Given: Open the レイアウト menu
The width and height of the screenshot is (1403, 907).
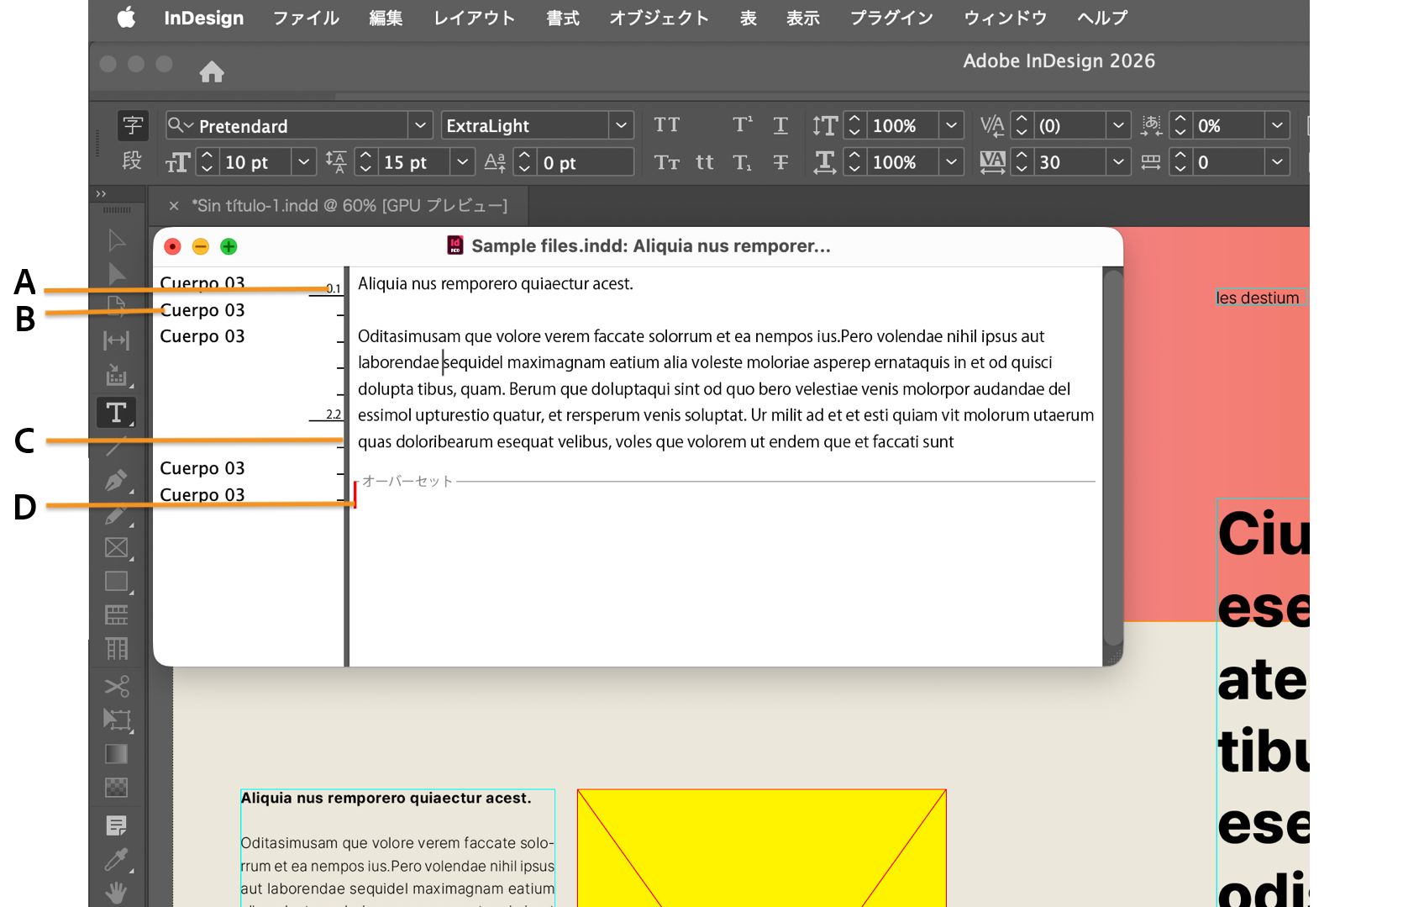Looking at the screenshot, I should point(474,18).
